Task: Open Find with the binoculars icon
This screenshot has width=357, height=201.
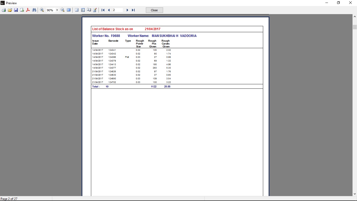Action: point(34,10)
